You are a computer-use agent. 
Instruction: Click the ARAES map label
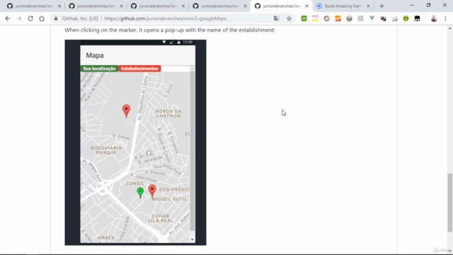(106, 238)
